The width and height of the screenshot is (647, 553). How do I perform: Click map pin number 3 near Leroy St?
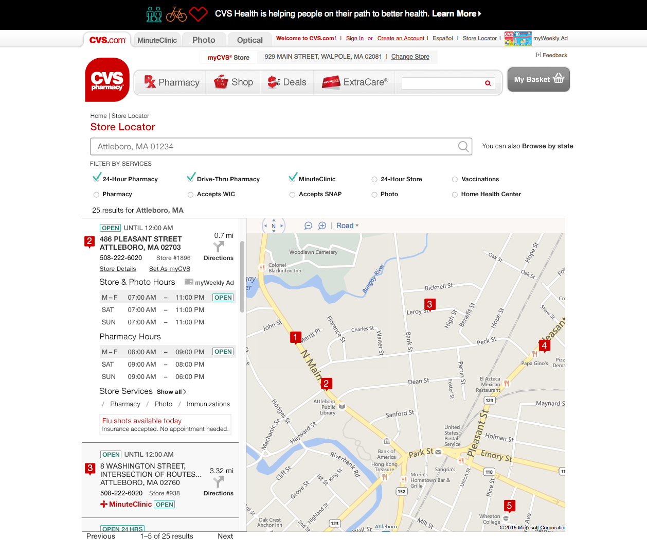tap(429, 305)
